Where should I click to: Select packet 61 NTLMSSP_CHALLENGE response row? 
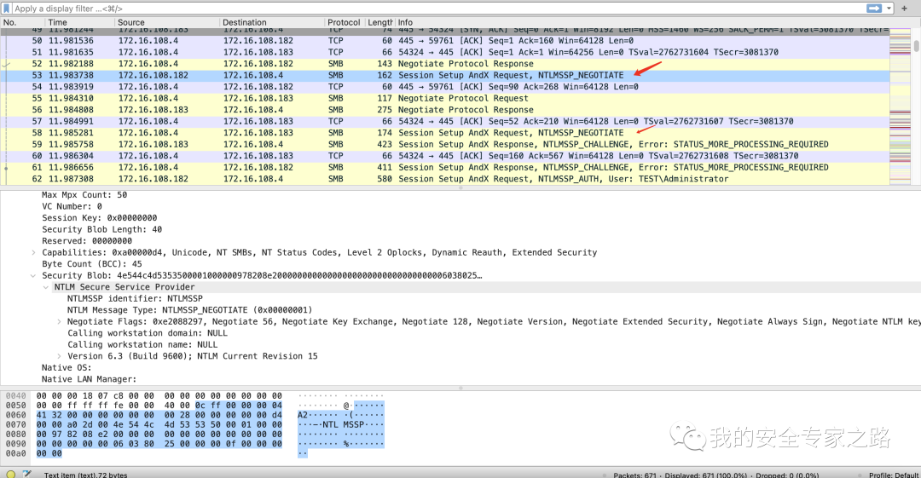click(x=444, y=167)
